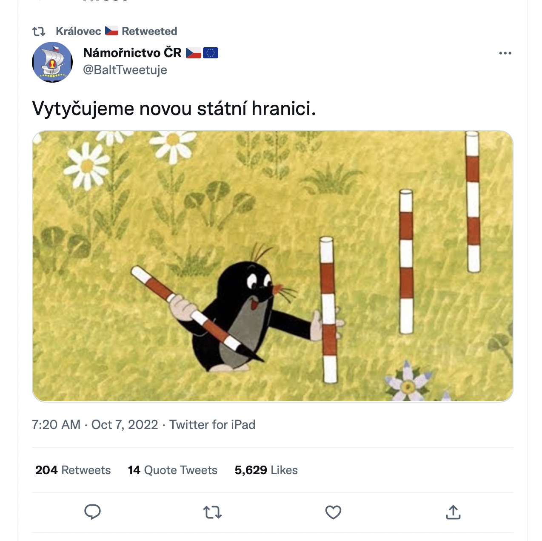Screen dimensions: 542x541
Task: View the 14 Quote Tweets list
Action: [173, 470]
